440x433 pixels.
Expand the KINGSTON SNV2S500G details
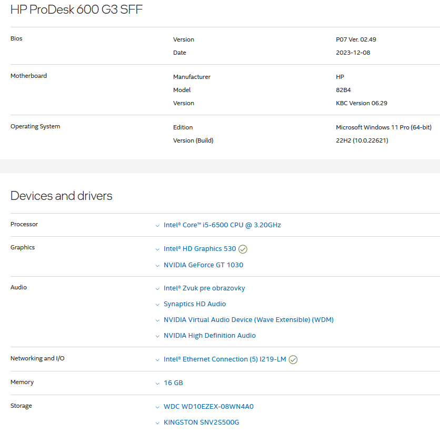[157, 422]
